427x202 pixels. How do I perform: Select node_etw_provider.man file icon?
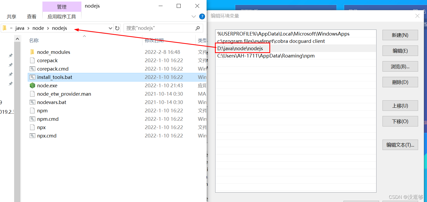click(32, 94)
